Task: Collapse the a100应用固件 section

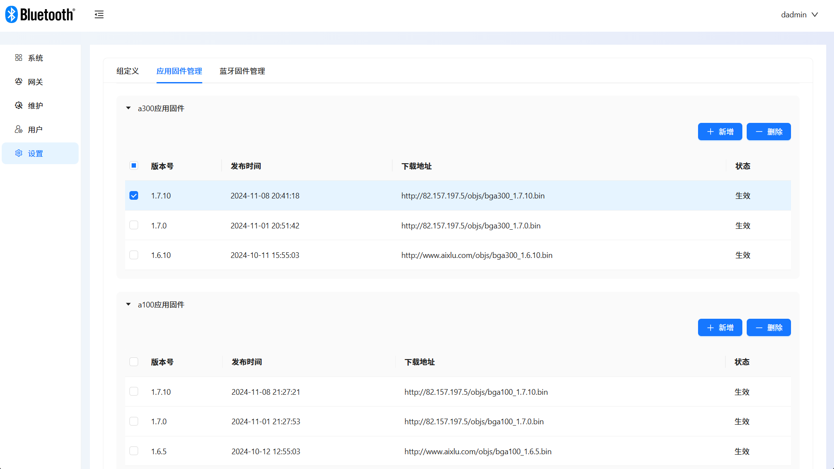Action: click(128, 304)
